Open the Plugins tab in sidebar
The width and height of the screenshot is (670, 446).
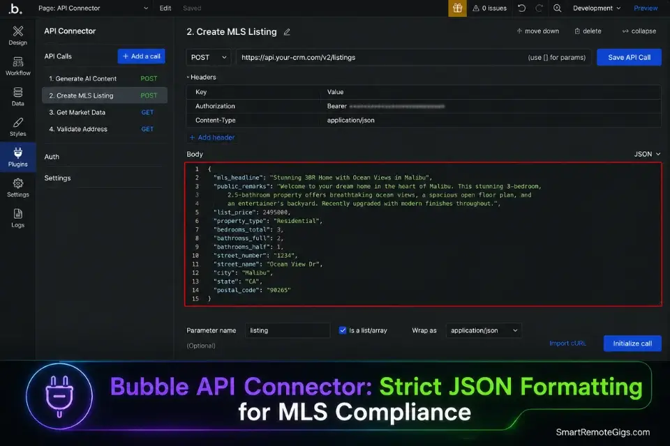click(17, 157)
